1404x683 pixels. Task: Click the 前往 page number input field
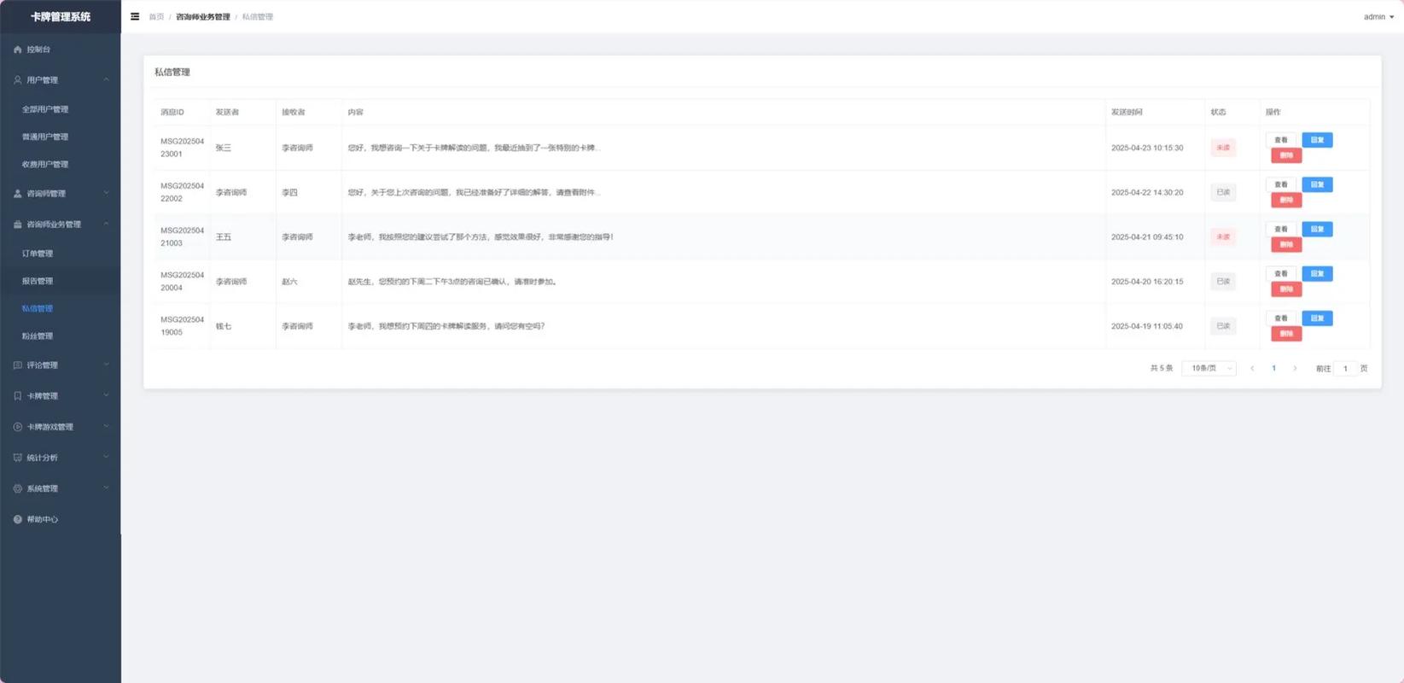pos(1345,369)
